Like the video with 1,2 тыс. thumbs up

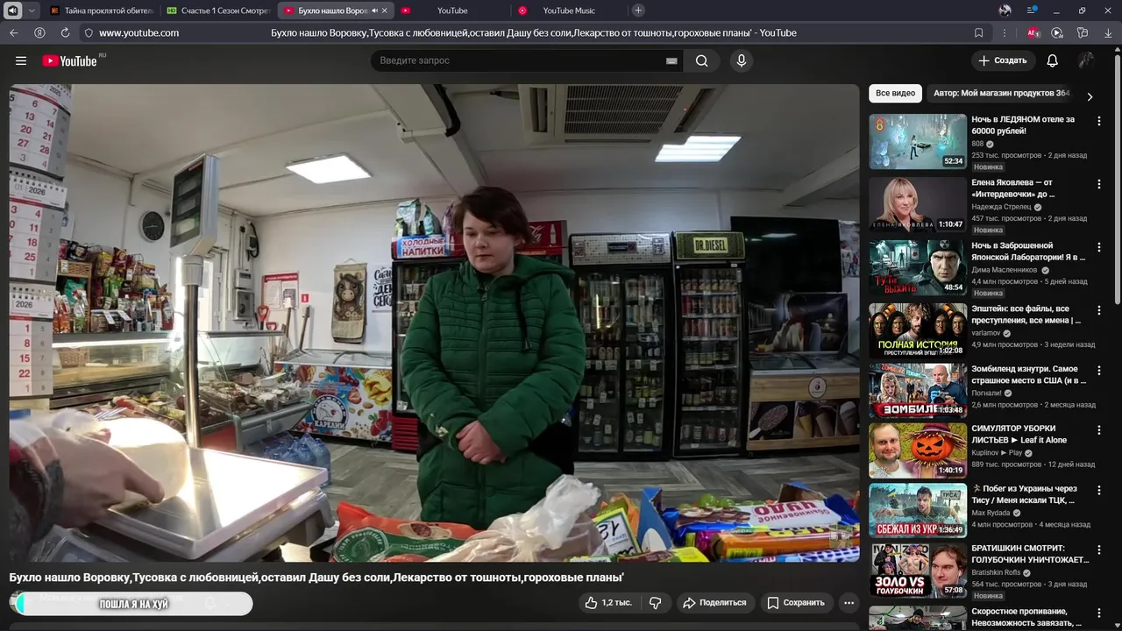[x=608, y=603]
